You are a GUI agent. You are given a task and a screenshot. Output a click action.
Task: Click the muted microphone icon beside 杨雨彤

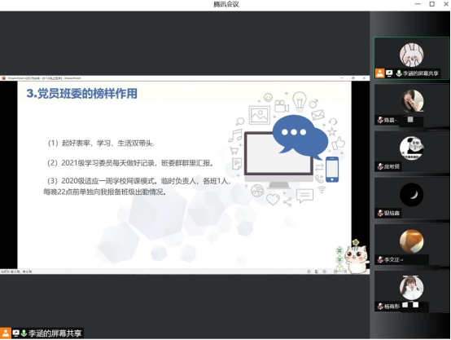[380, 307]
